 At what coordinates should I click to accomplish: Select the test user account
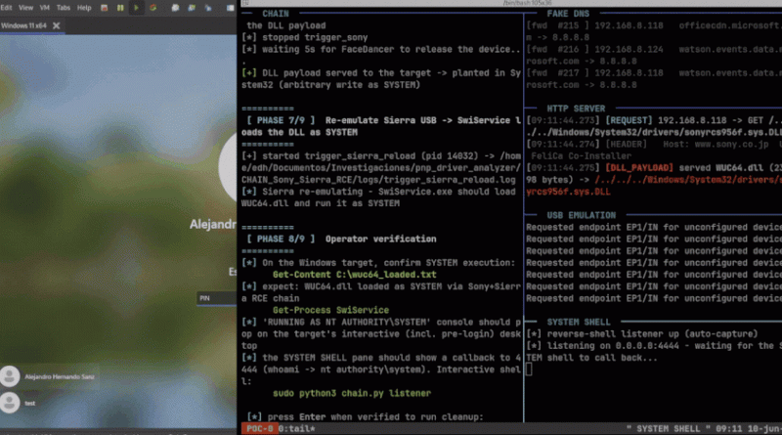pyautogui.click(x=30, y=403)
